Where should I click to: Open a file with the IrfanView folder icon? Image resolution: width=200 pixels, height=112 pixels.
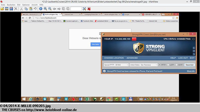tap(2, 9)
